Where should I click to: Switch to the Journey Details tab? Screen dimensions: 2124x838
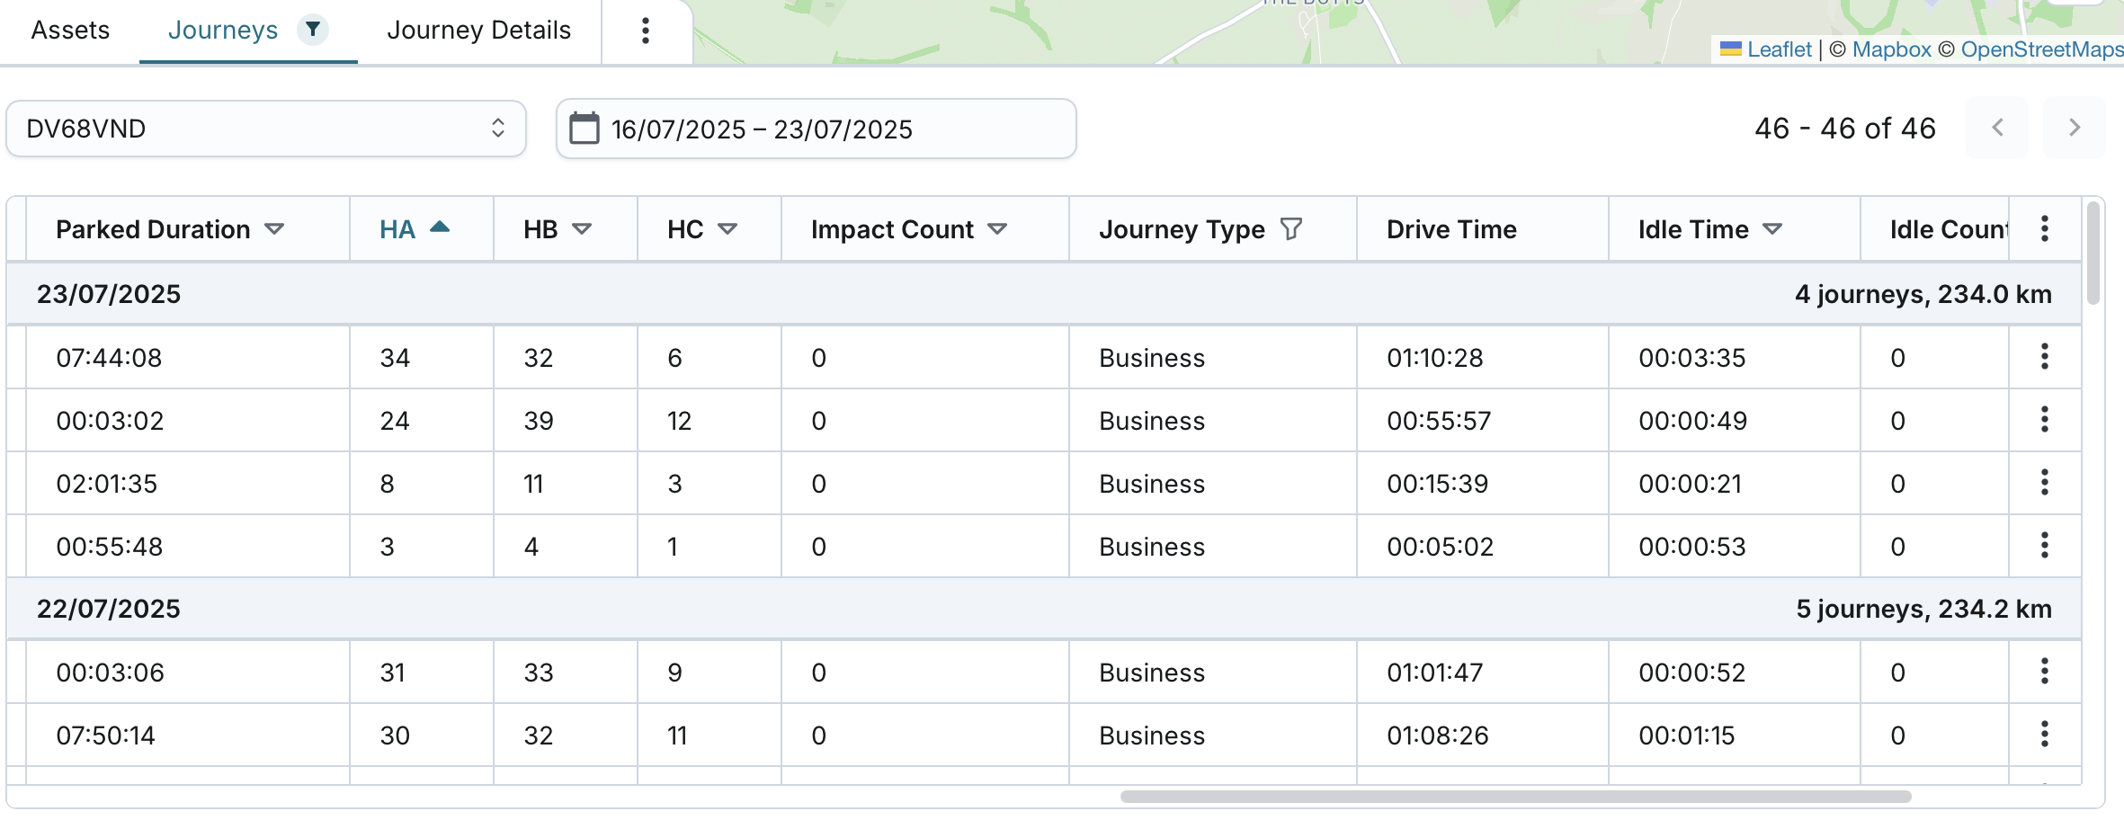pyautogui.click(x=478, y=31)
